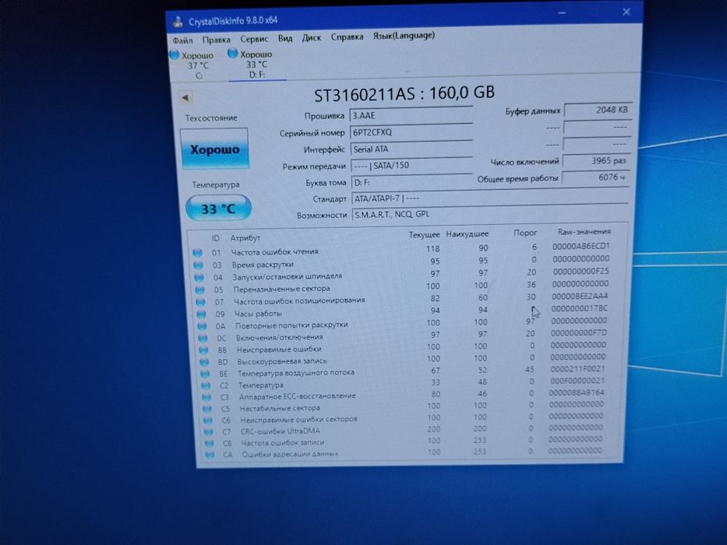727x545 pixels.
Task: Select raw value 00000AB6ECD1
Action: tap(581, 247)
